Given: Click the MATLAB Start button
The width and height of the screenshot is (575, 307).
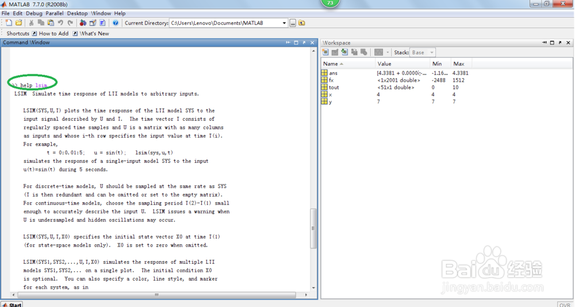Looking at the screenshot, I should point(11,305).
